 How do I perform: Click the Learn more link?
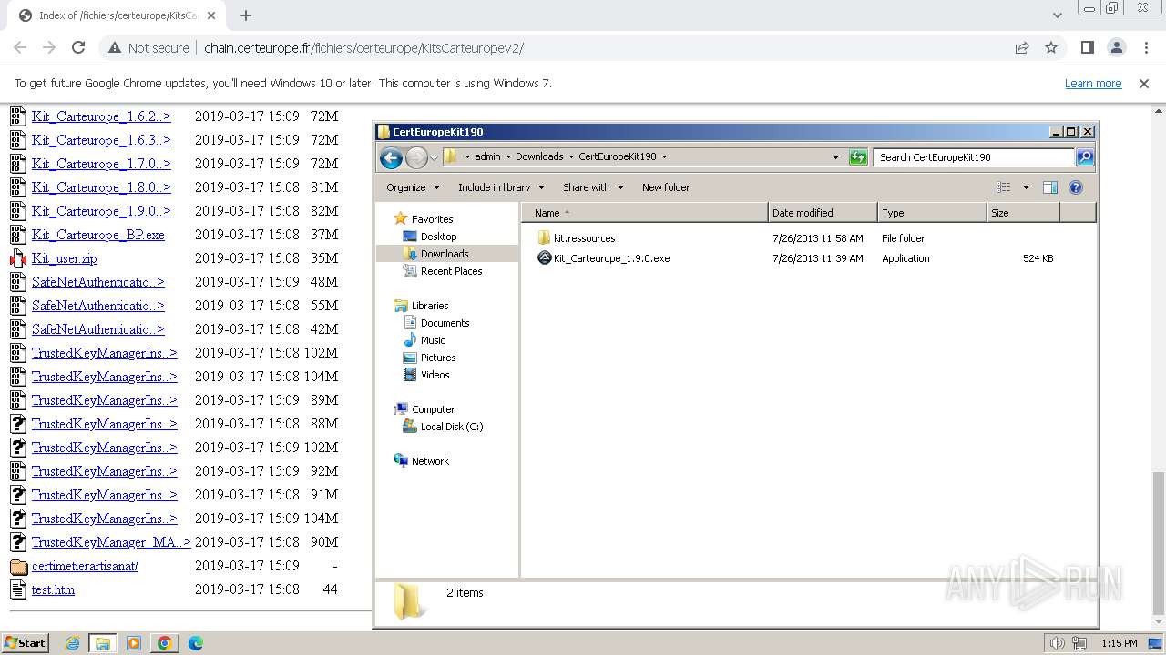point(1093,83)
